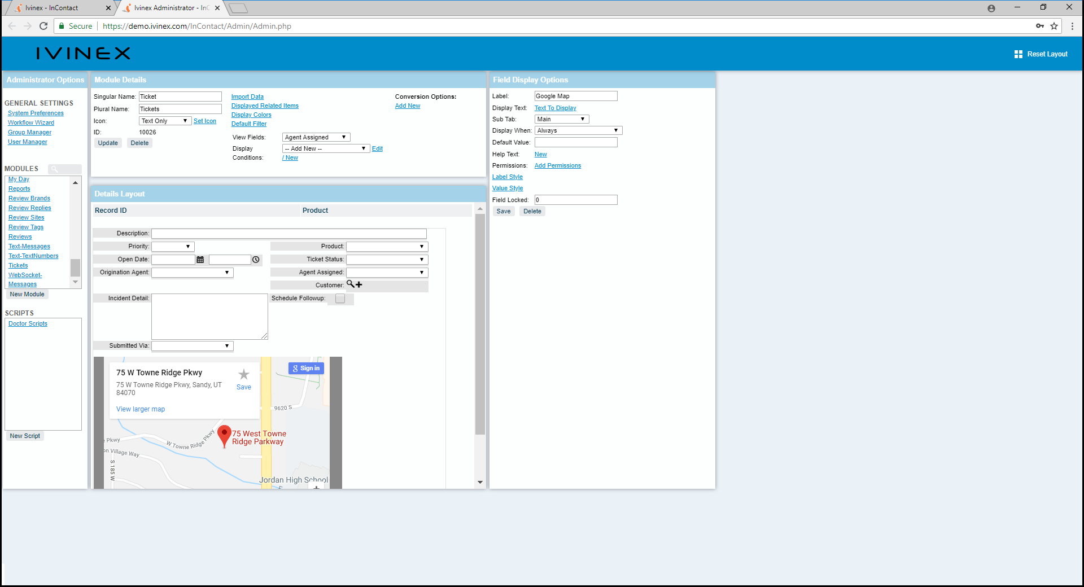Open the Sub Tab Main dropdown
Viewport: 1084px width, 587px height.
[562, 119]
